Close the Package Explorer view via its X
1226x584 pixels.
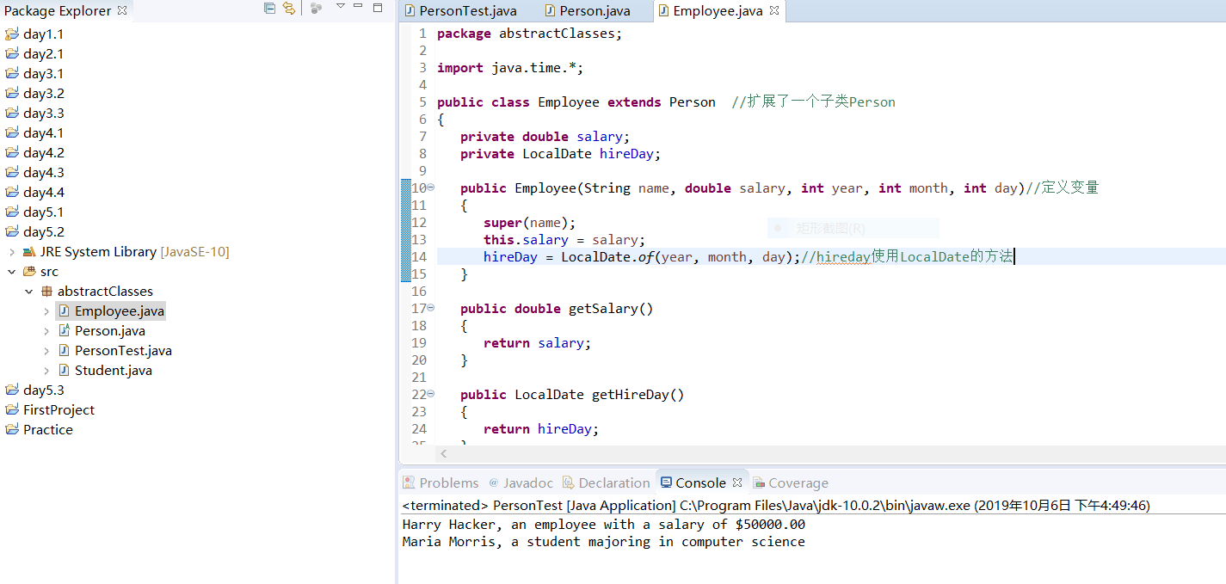click(x=122, y=11)
